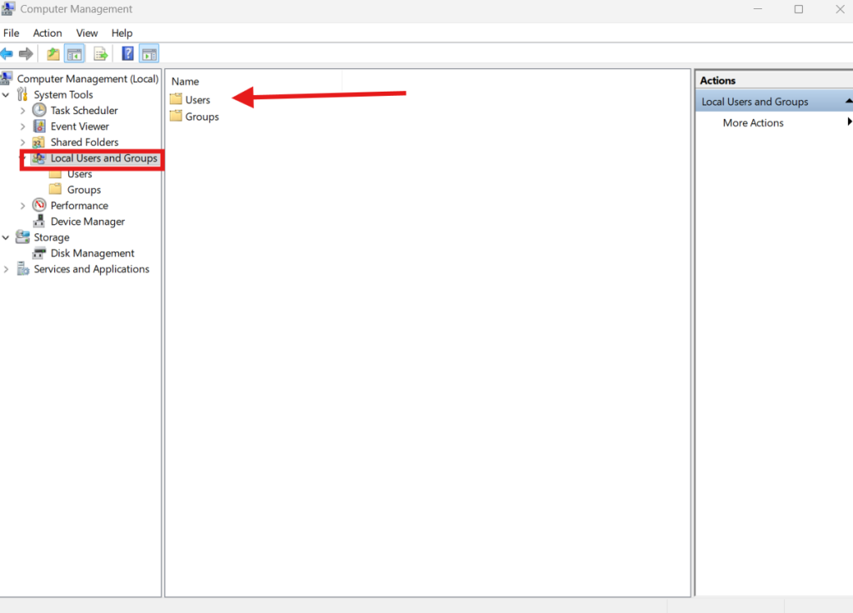Open the Action menu

[x=47, y=32]
